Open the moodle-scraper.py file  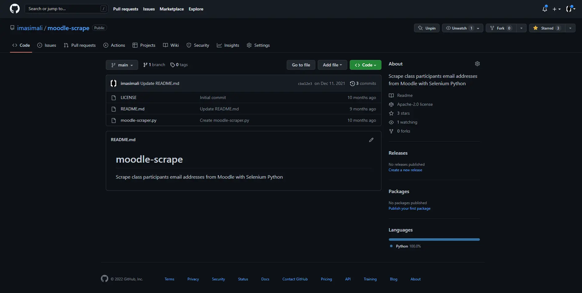coord(138,120)
